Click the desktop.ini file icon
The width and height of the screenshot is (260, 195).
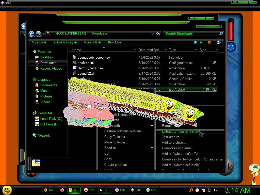75,62
